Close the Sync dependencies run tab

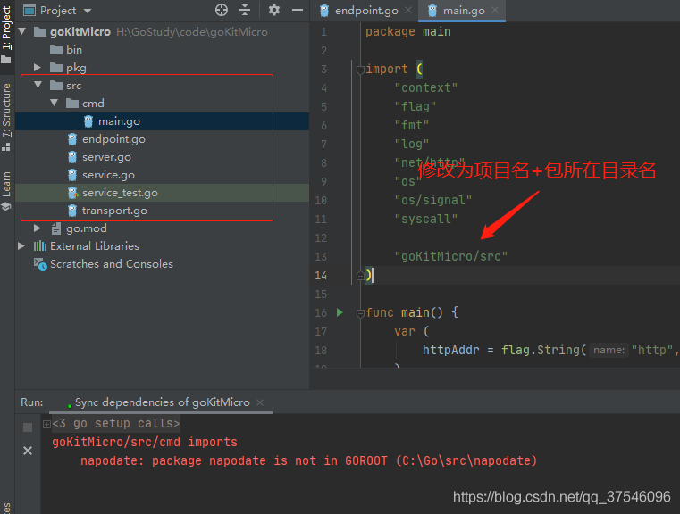coord(260,402)
